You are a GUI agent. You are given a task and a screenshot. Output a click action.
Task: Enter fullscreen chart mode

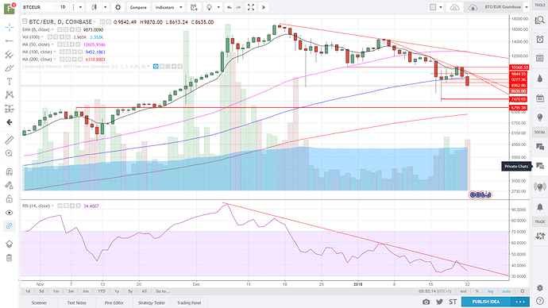pyautogui.click(x=251, y=7)
